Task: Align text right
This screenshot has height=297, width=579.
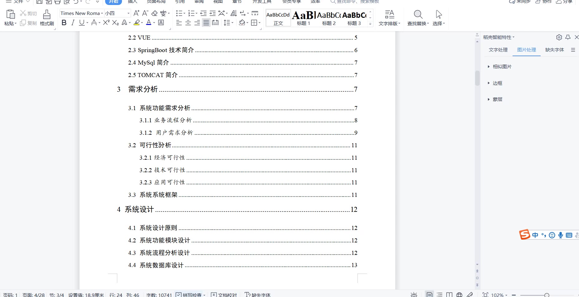Action: pos(197,22)
